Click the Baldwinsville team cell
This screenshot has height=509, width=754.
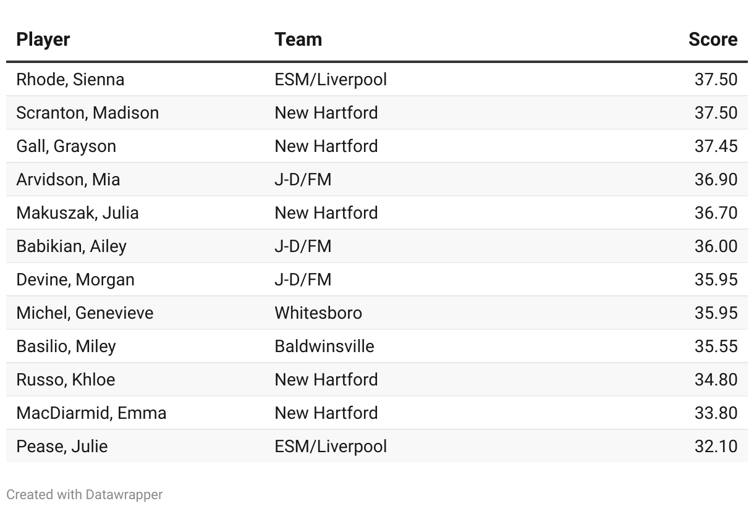click(x=324, y=347)
